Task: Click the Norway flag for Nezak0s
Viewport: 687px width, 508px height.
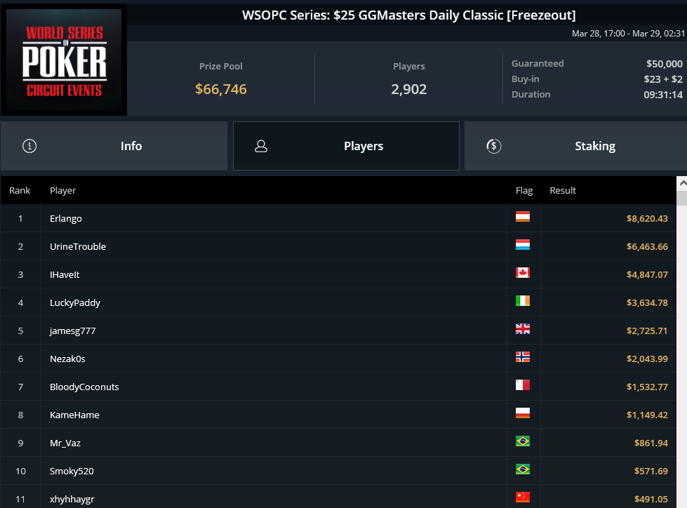Action: pos(523,357)
